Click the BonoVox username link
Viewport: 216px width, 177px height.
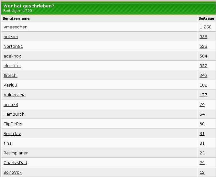coord(12,172)
